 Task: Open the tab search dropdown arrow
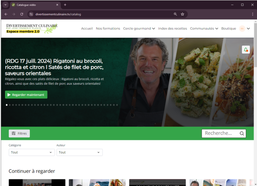pyautogui.click(x=6, y=5)
